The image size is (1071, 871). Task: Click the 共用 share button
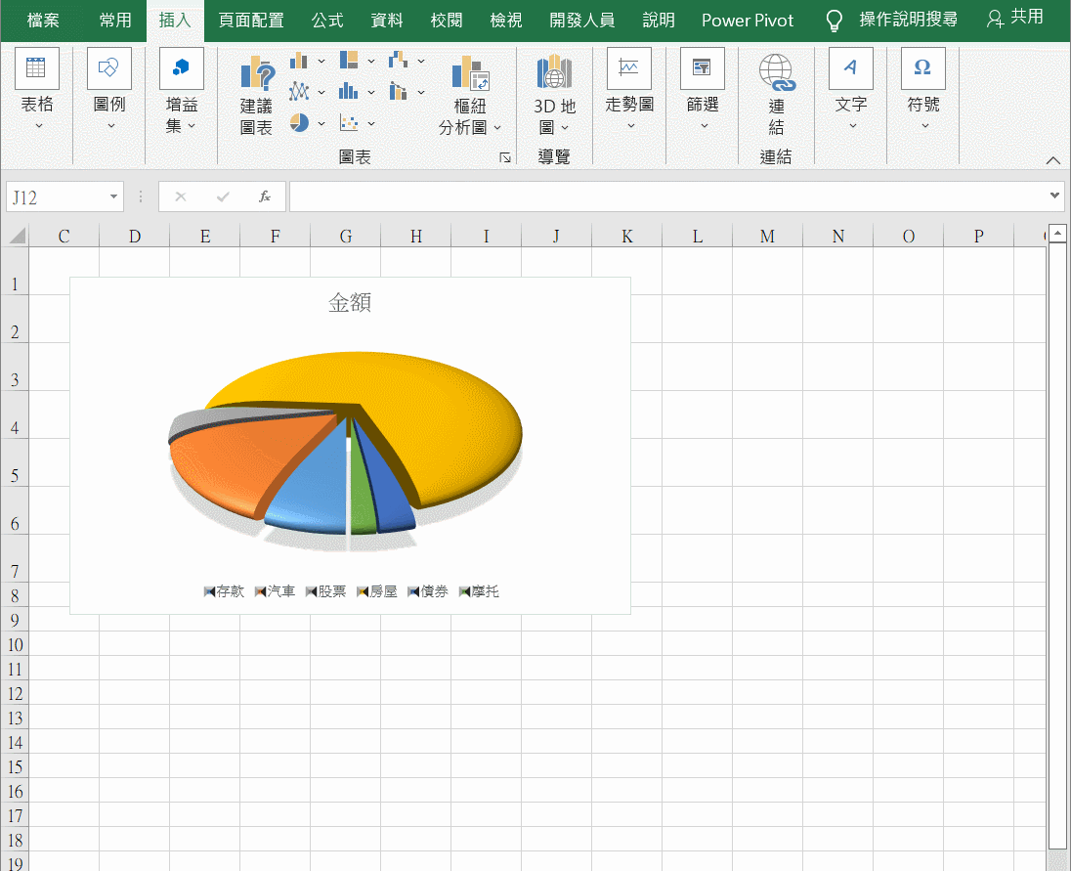coord(1015,18)
